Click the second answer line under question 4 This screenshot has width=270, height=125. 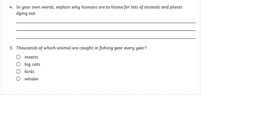click(x=106, y=30)
